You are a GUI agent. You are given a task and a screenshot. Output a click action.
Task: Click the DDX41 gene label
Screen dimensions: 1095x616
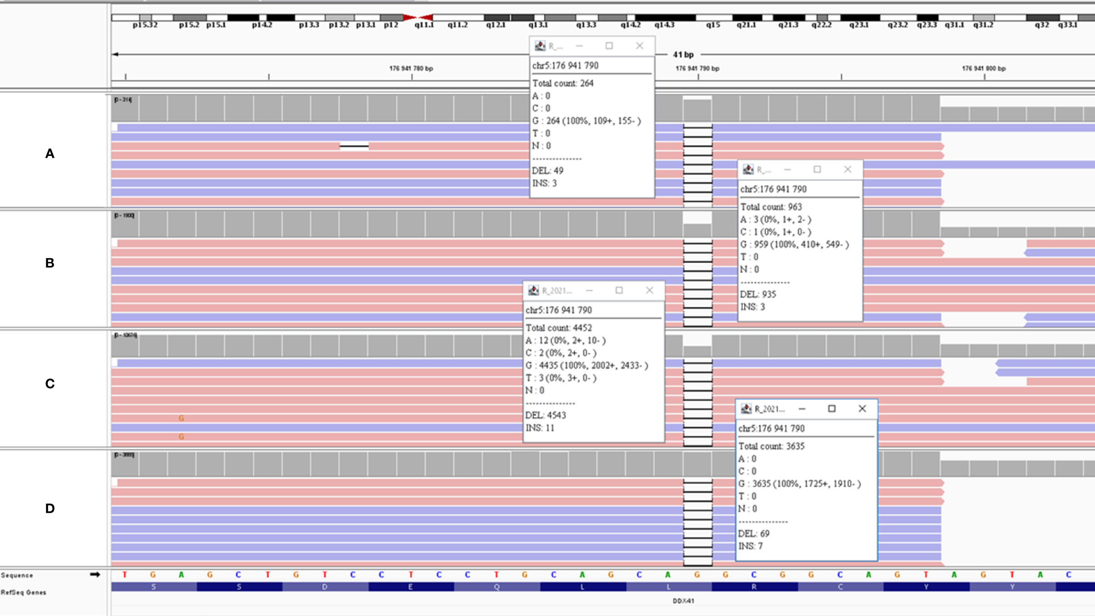point(683,601)
